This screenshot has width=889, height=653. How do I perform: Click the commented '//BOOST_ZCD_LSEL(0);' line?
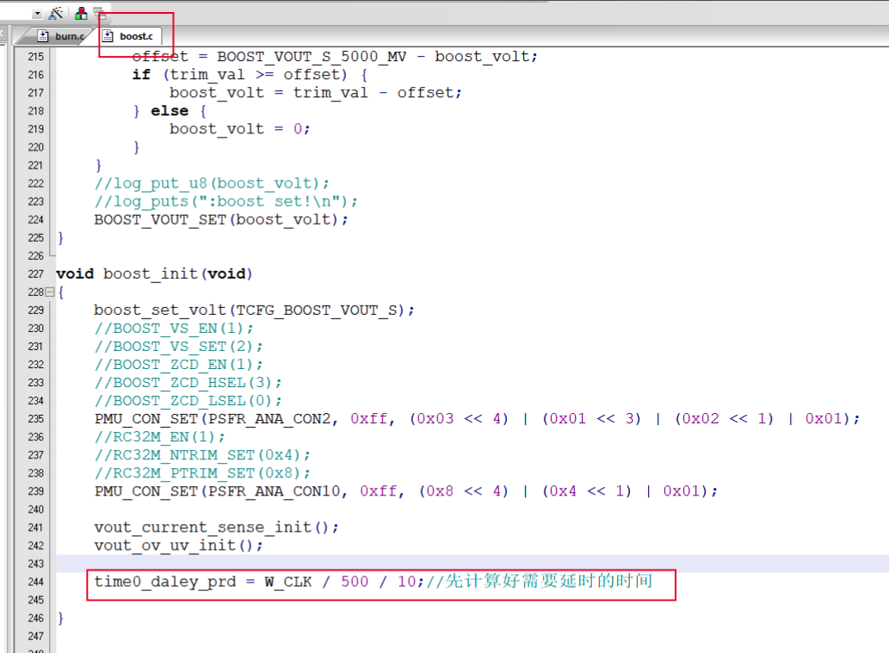tap(188, 401)
